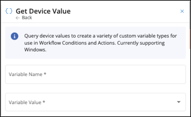Select the Variable Name label text
This screenshot has width=191, height=117.
point(26,74)
